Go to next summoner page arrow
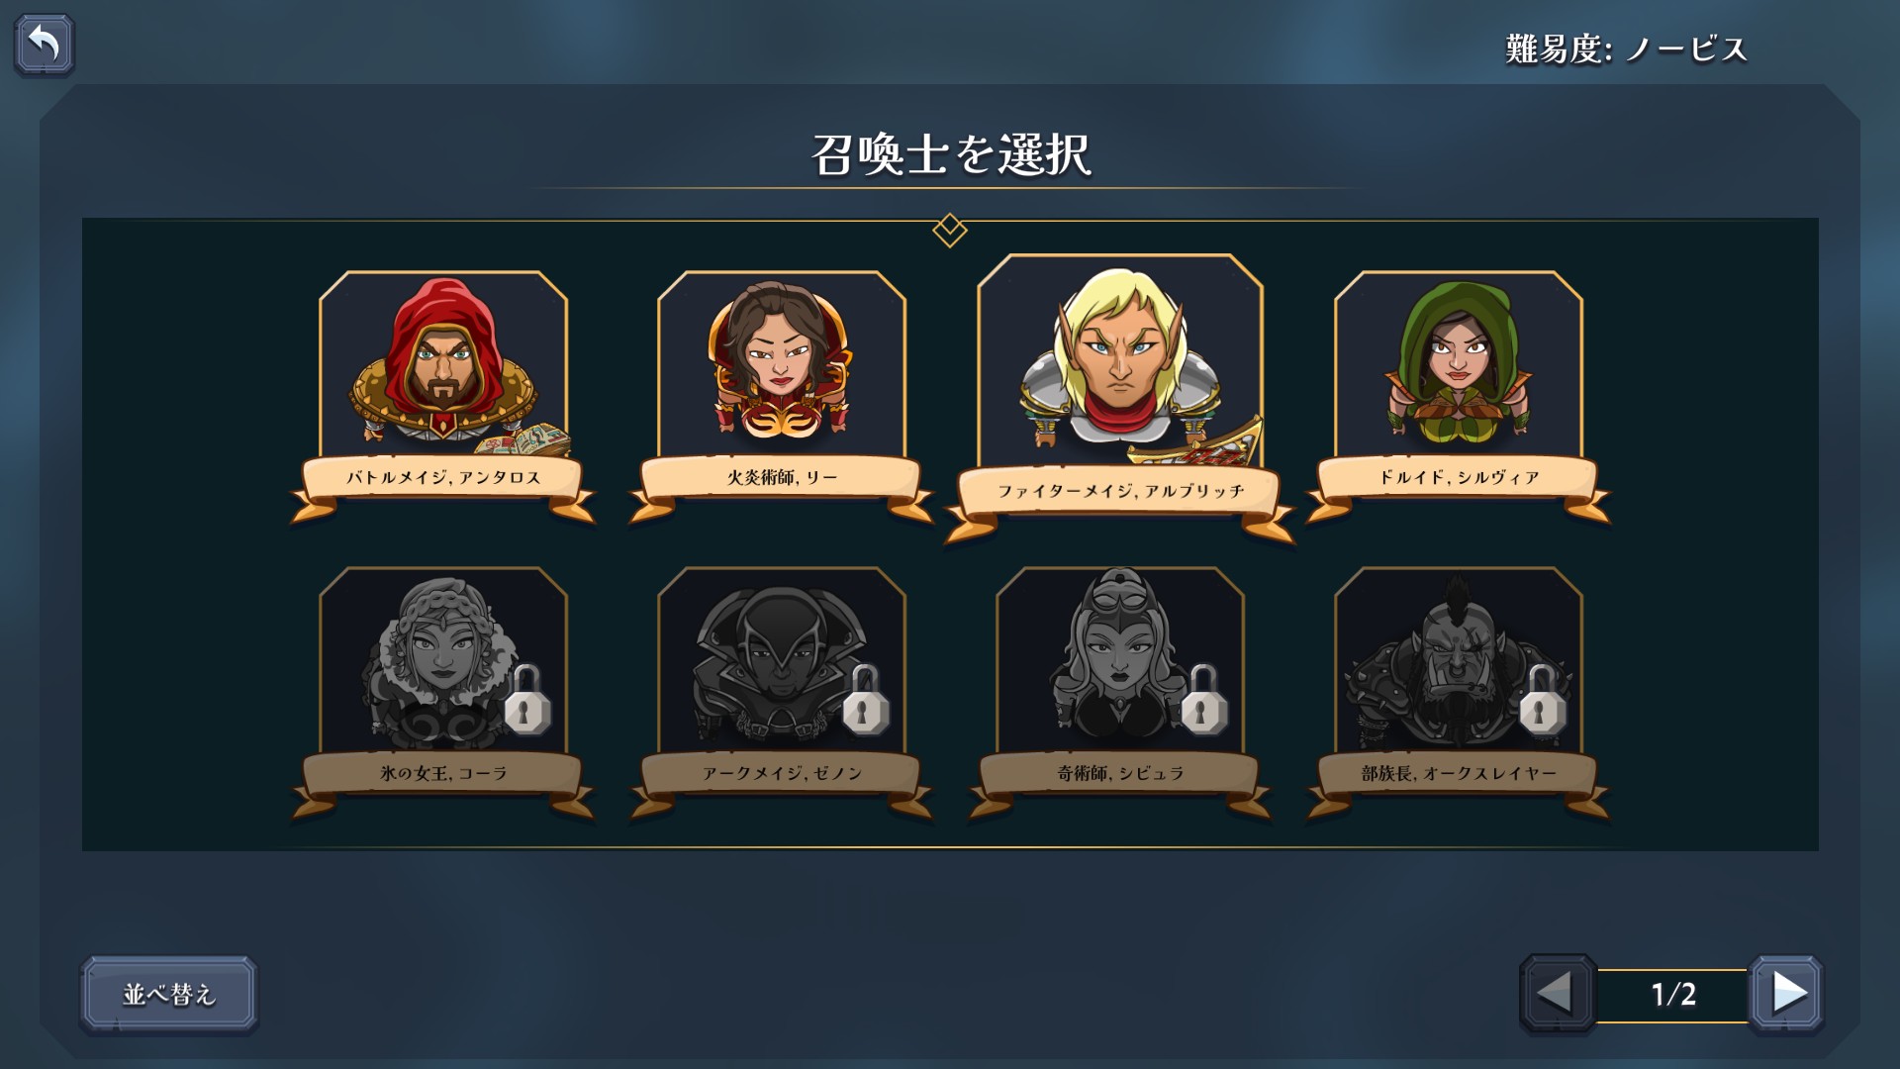1900x1069 pixels. tap(1786, 993)
